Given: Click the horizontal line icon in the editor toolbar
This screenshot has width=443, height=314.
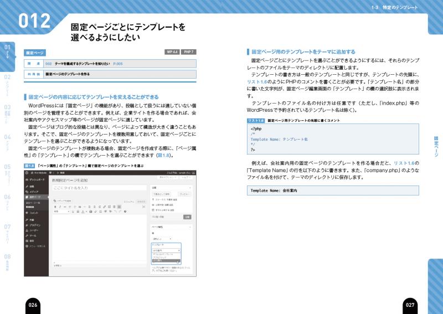Looking at the screenshot, I should pyautogui.click(x=85, y=207).
